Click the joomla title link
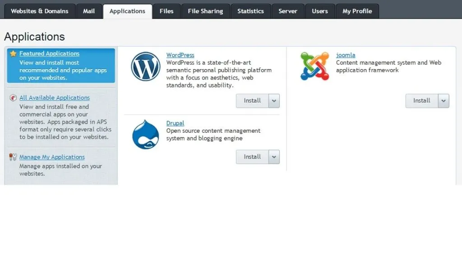The width and height of the screenshot is (462, 260). click(346, 55)
